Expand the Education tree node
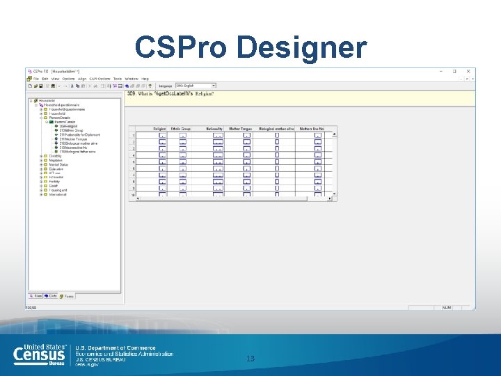The image size is (501, 376). pyautogui.click(x=41, y=169)
